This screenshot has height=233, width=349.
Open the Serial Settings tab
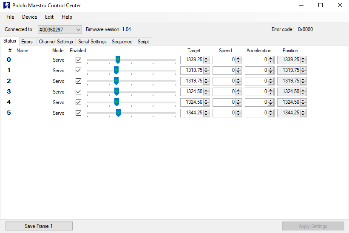92,42
